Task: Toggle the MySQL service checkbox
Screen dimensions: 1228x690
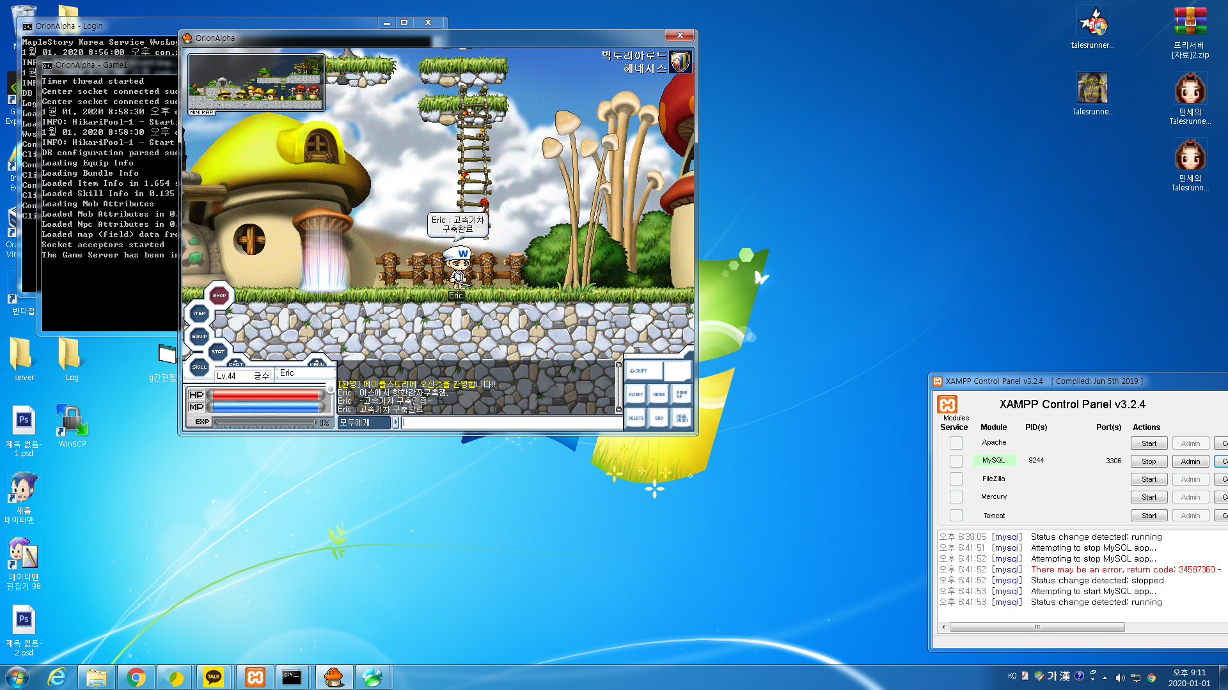Action: tap(956, 461)
